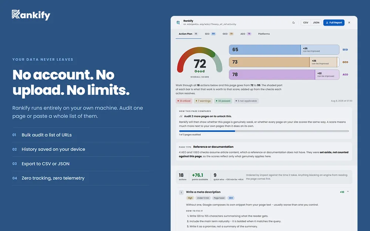Click the SEO label right of the blue bar

345,50
